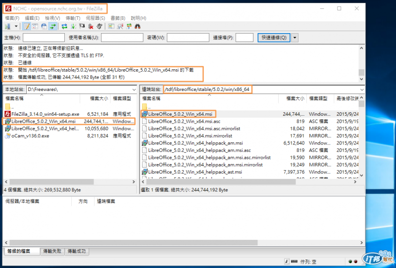Toggle synchronized browsing icon
The width and height of the screenshot is (396, 268).
pos(129,27)
